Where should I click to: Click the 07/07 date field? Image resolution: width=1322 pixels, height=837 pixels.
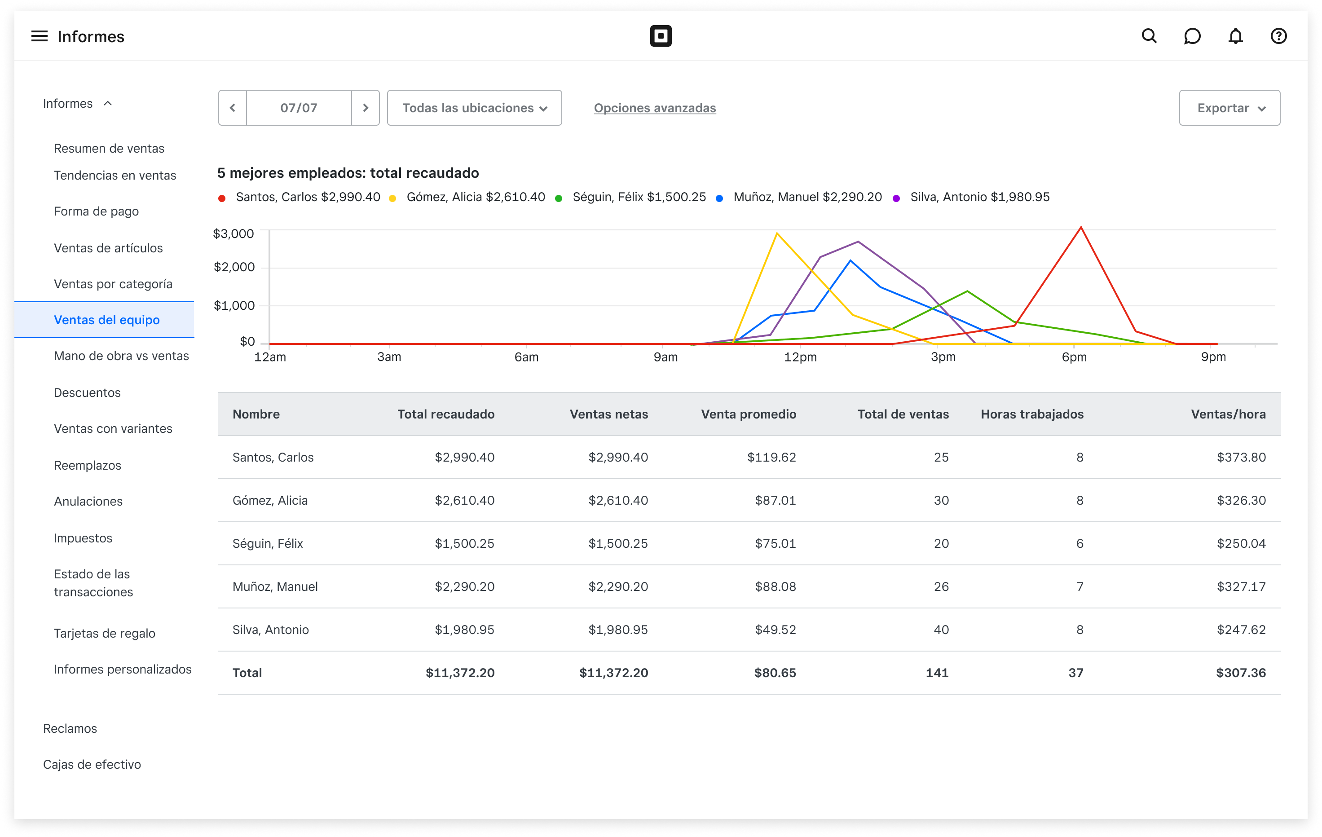pos(299,108)
